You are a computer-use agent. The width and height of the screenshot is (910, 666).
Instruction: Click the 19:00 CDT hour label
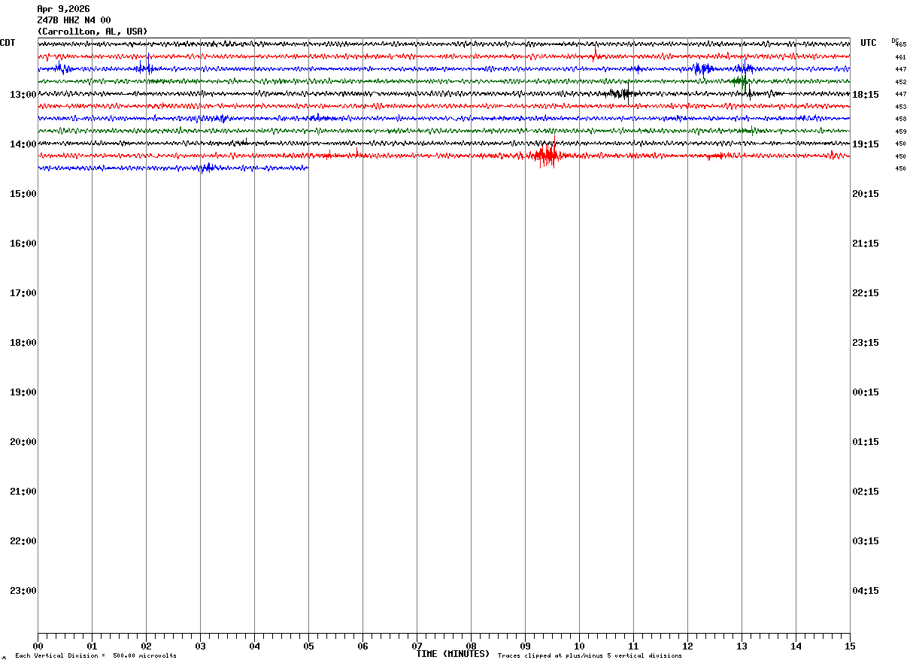(23, 392)
